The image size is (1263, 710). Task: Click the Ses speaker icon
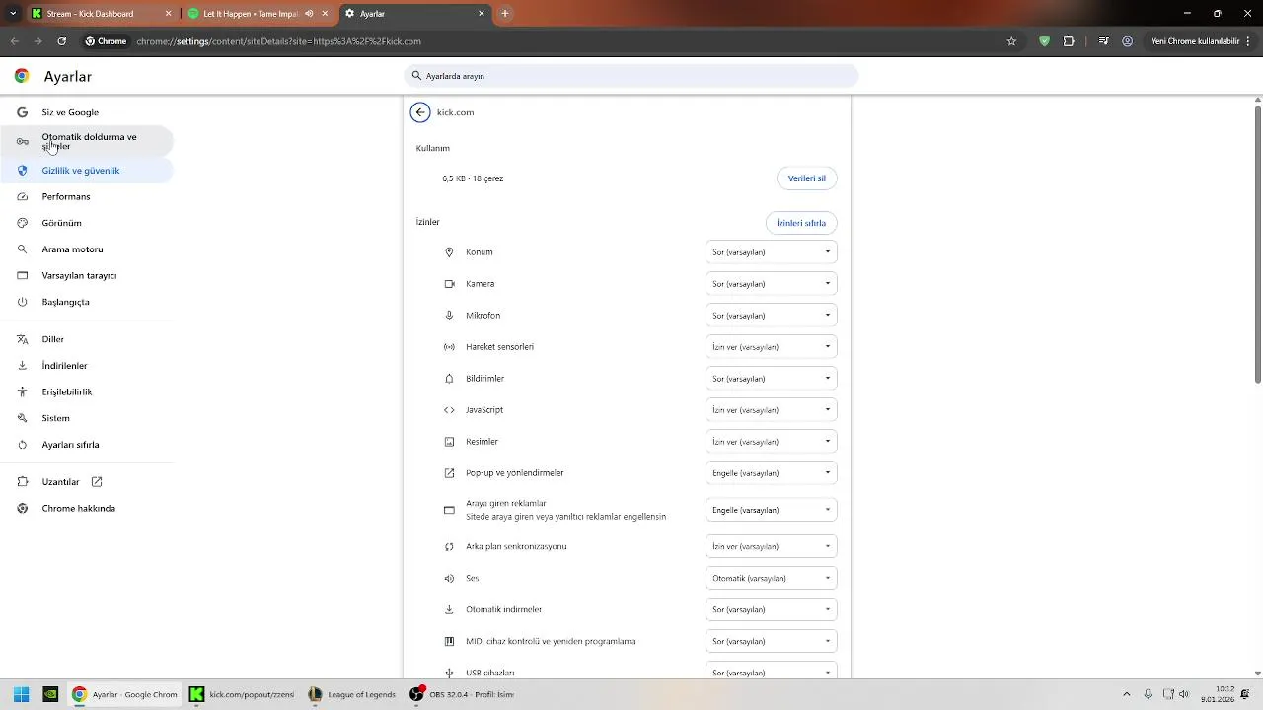[449, 578]
